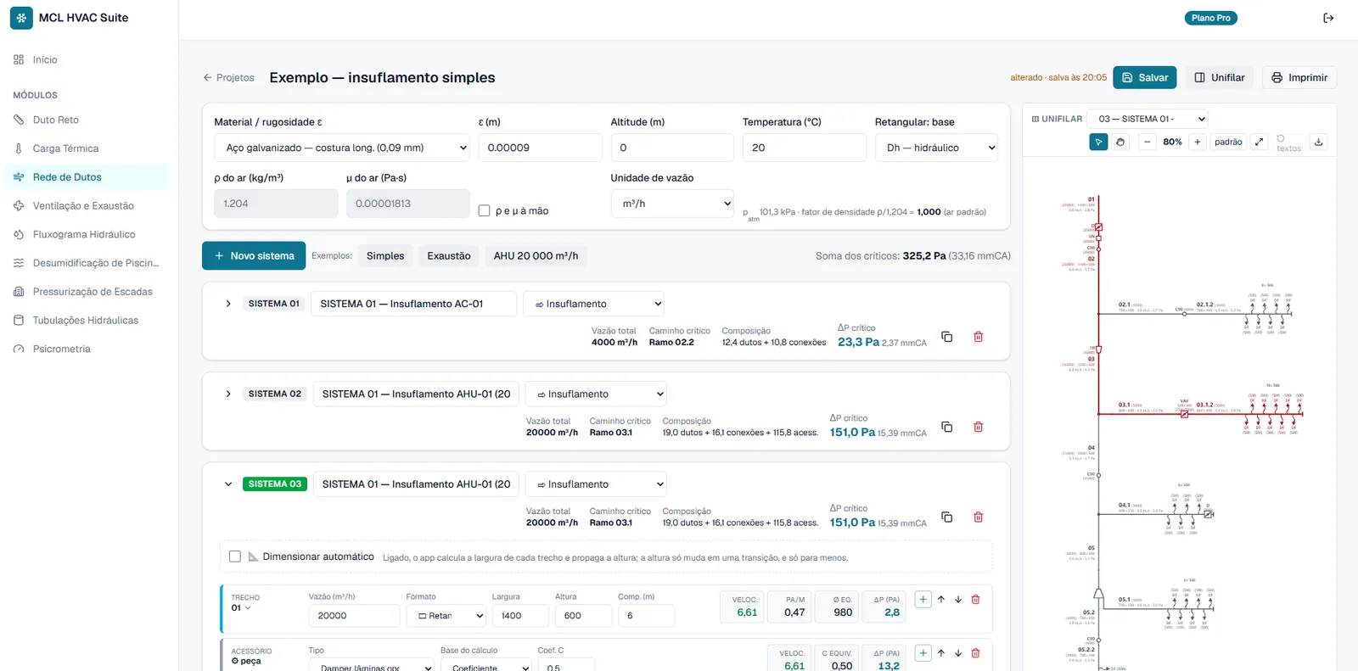
Task: Click the Trecho 01 Largura input
Action: [x=520, y=616]
